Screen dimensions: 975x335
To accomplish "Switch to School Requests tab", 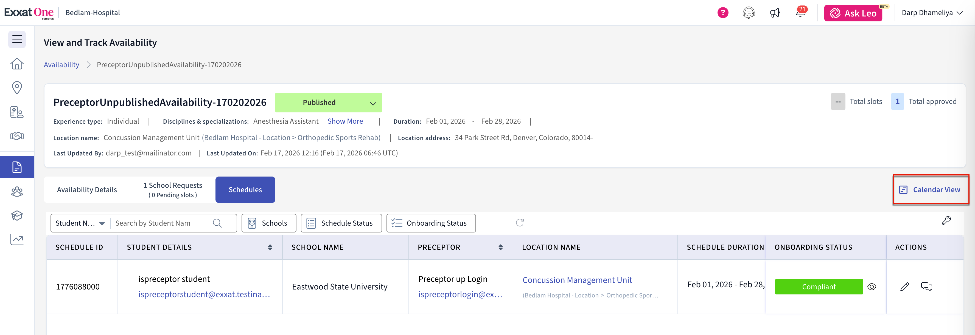I will (173, 190).
